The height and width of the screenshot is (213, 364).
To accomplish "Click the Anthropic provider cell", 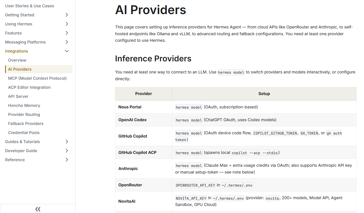I will tap(143, 168).
